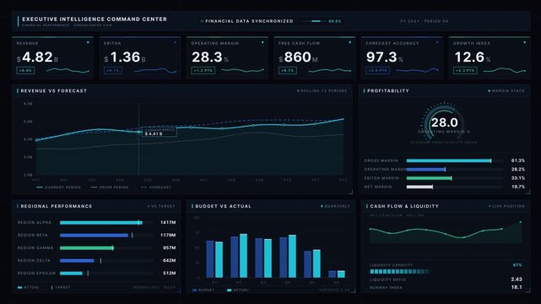Screen dimensions: 541x304
Task: Click the +2.3 PTS badge on Growth Index
Action: coord(465,71)
